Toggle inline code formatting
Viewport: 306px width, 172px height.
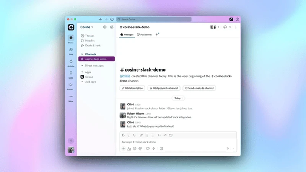(165, 135)
